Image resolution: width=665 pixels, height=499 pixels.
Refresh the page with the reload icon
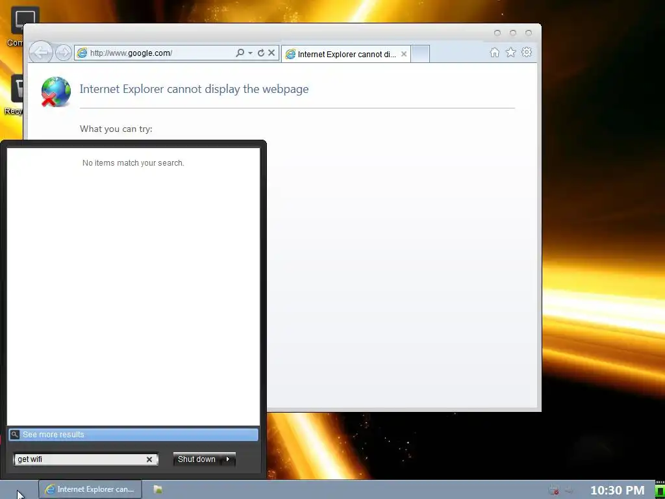(261, 53)
